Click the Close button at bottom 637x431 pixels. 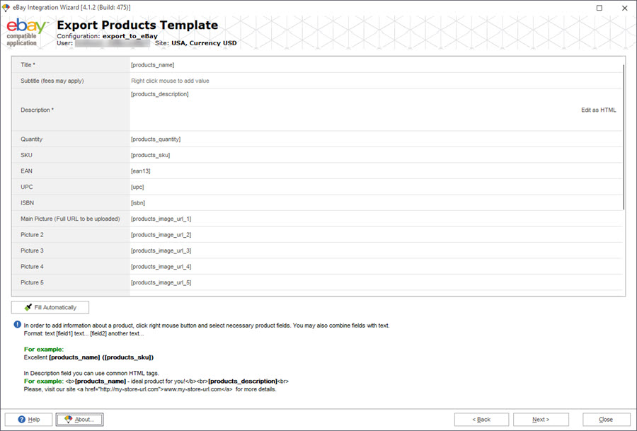[606, 419]
